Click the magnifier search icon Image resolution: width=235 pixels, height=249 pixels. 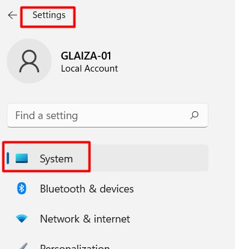pyautogui.click(x=194, y=115)
